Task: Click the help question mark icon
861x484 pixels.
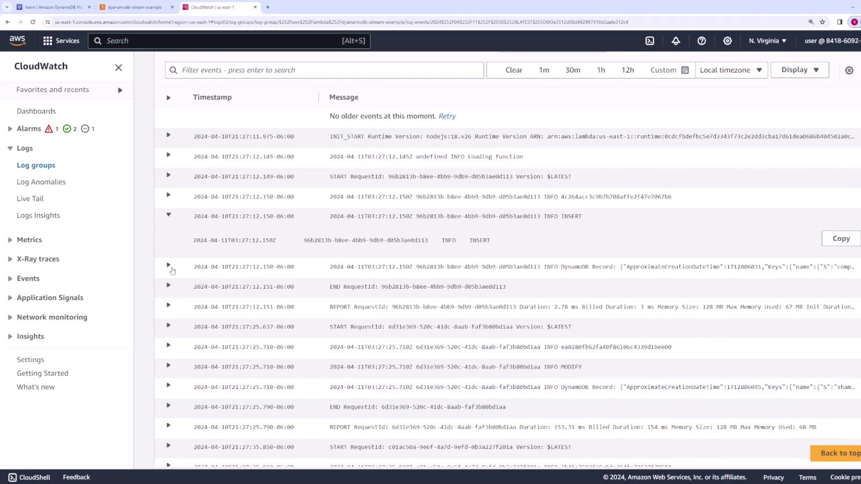Action: point(702,41)
